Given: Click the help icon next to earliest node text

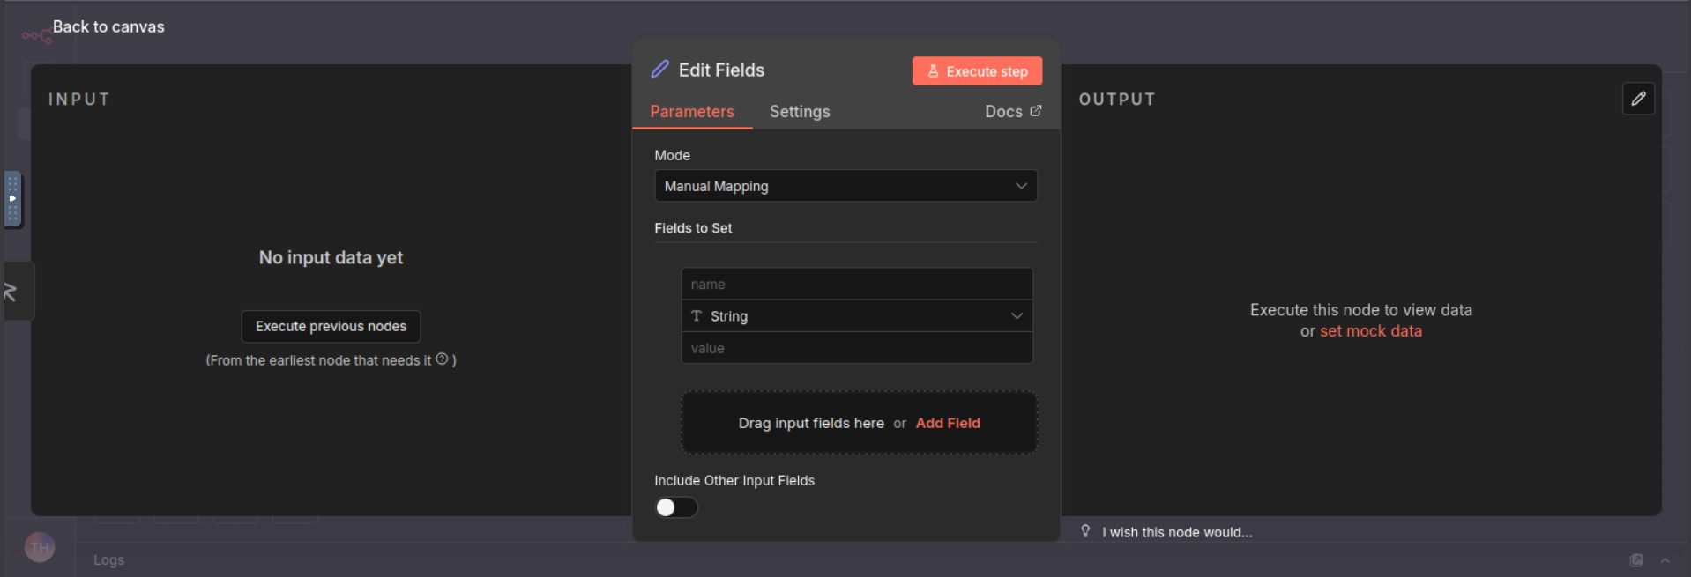Looking at the screenshot, I should [442, 359].
